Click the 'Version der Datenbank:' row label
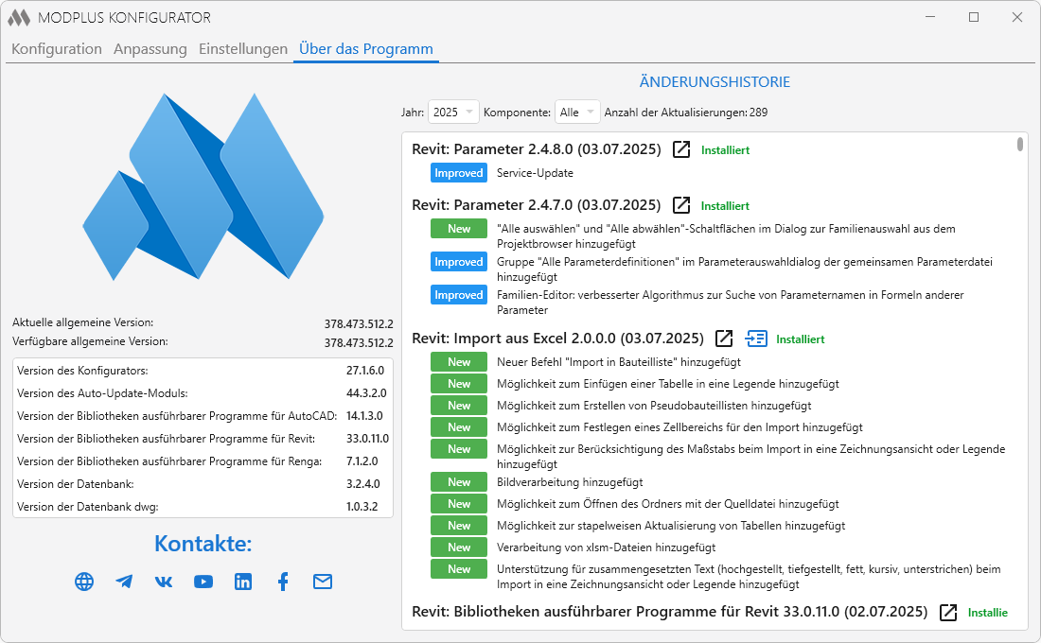The height and width of the screenshot is (643, 1041). (x=76, y=484)
